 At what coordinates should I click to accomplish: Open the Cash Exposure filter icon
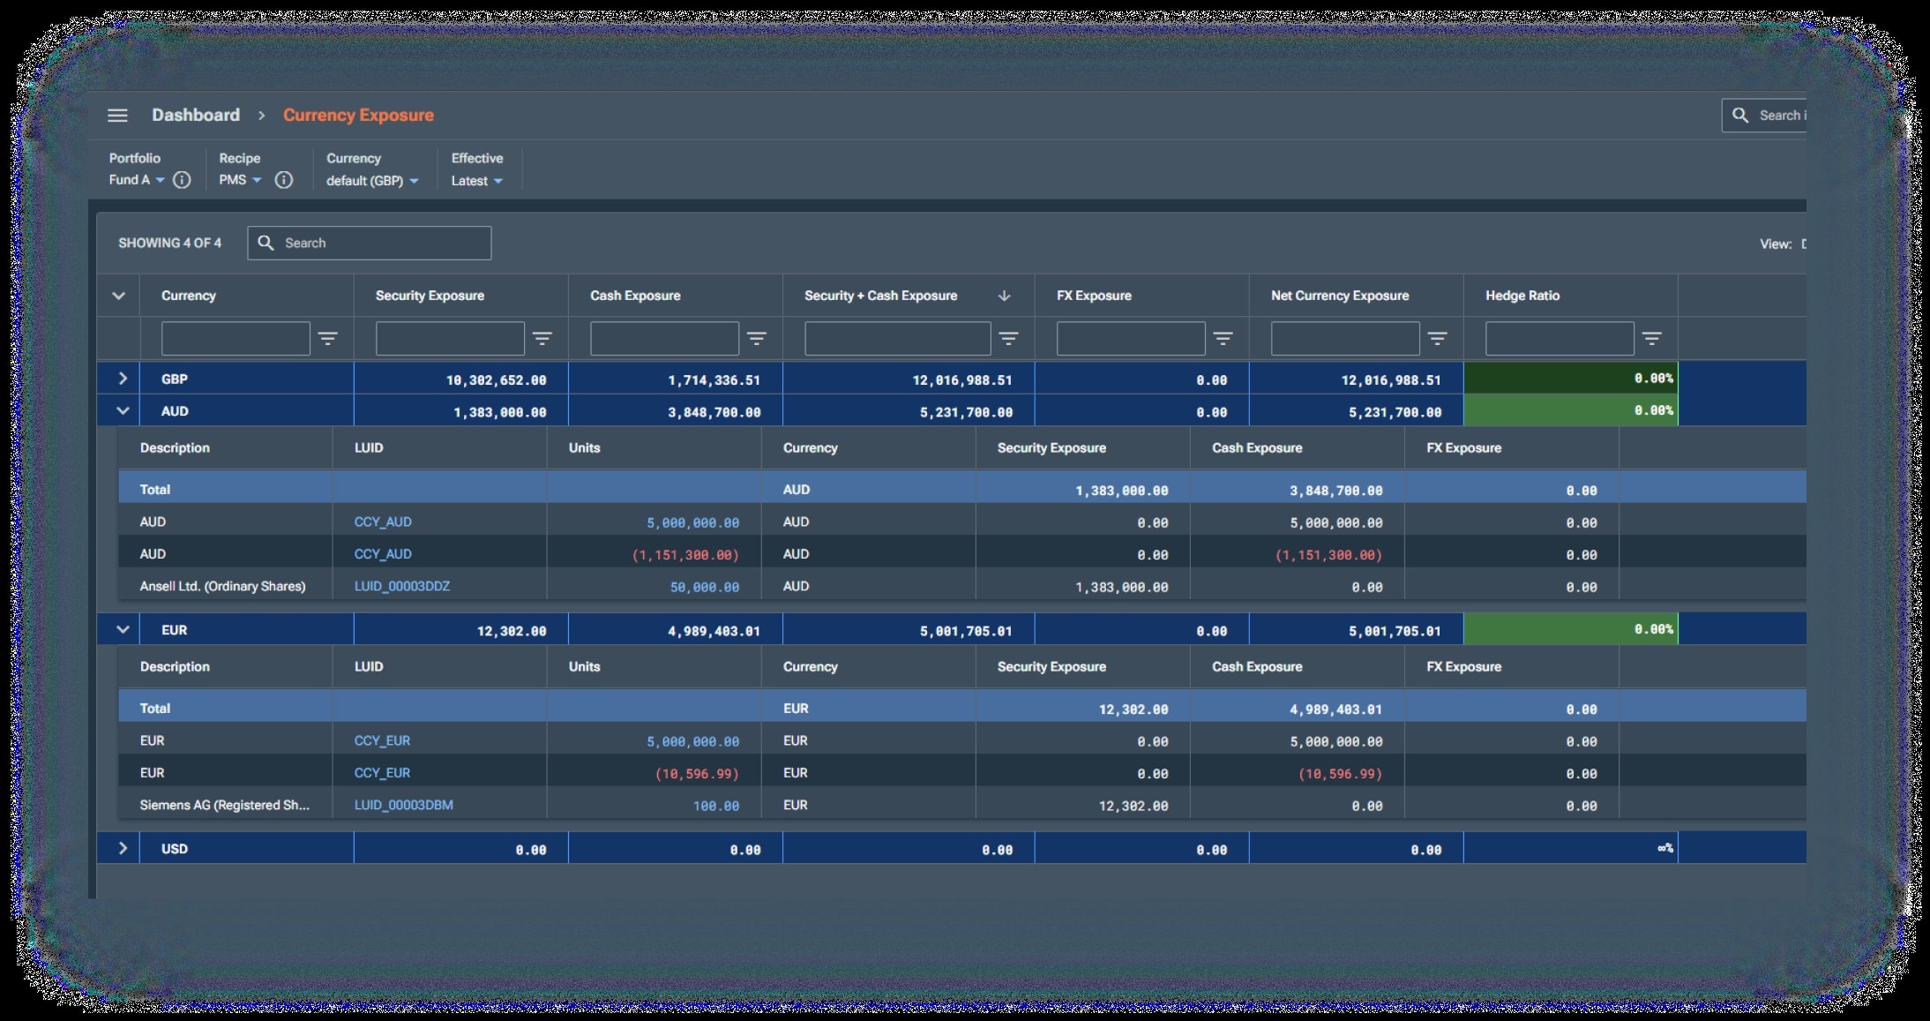pos(756,339)
